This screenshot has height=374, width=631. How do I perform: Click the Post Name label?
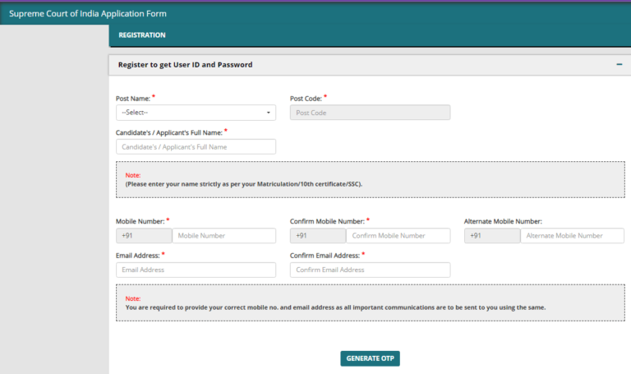coord(132,99)
